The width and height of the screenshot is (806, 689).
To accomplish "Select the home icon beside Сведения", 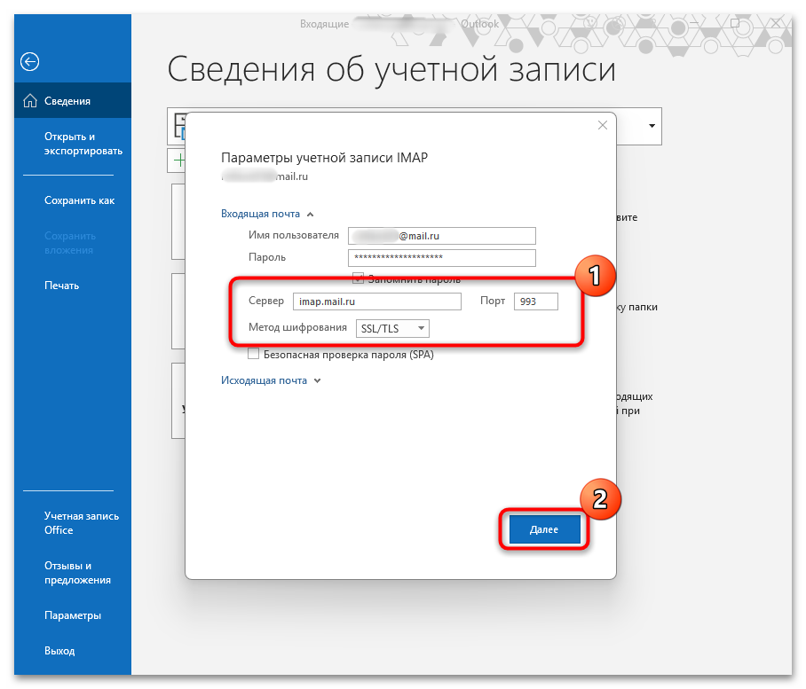I will (30, 100).
